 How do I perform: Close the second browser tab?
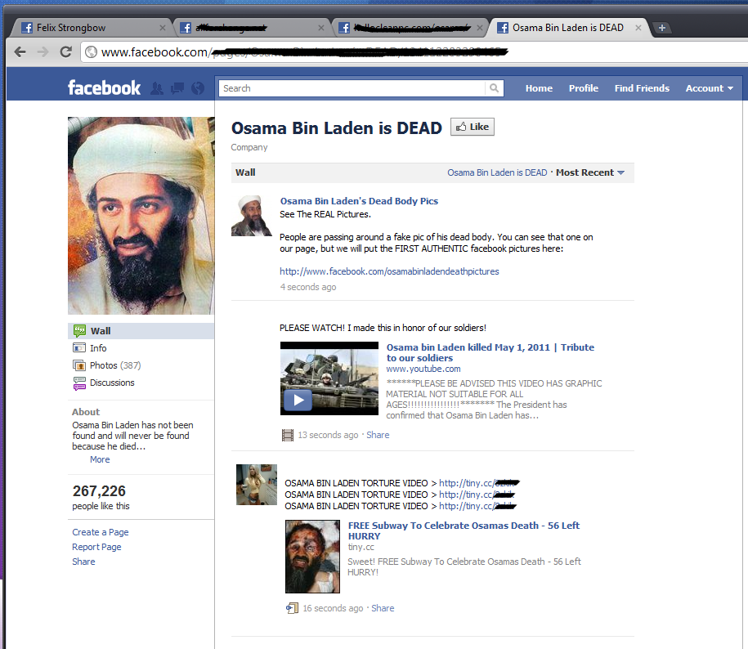[321, 28]
